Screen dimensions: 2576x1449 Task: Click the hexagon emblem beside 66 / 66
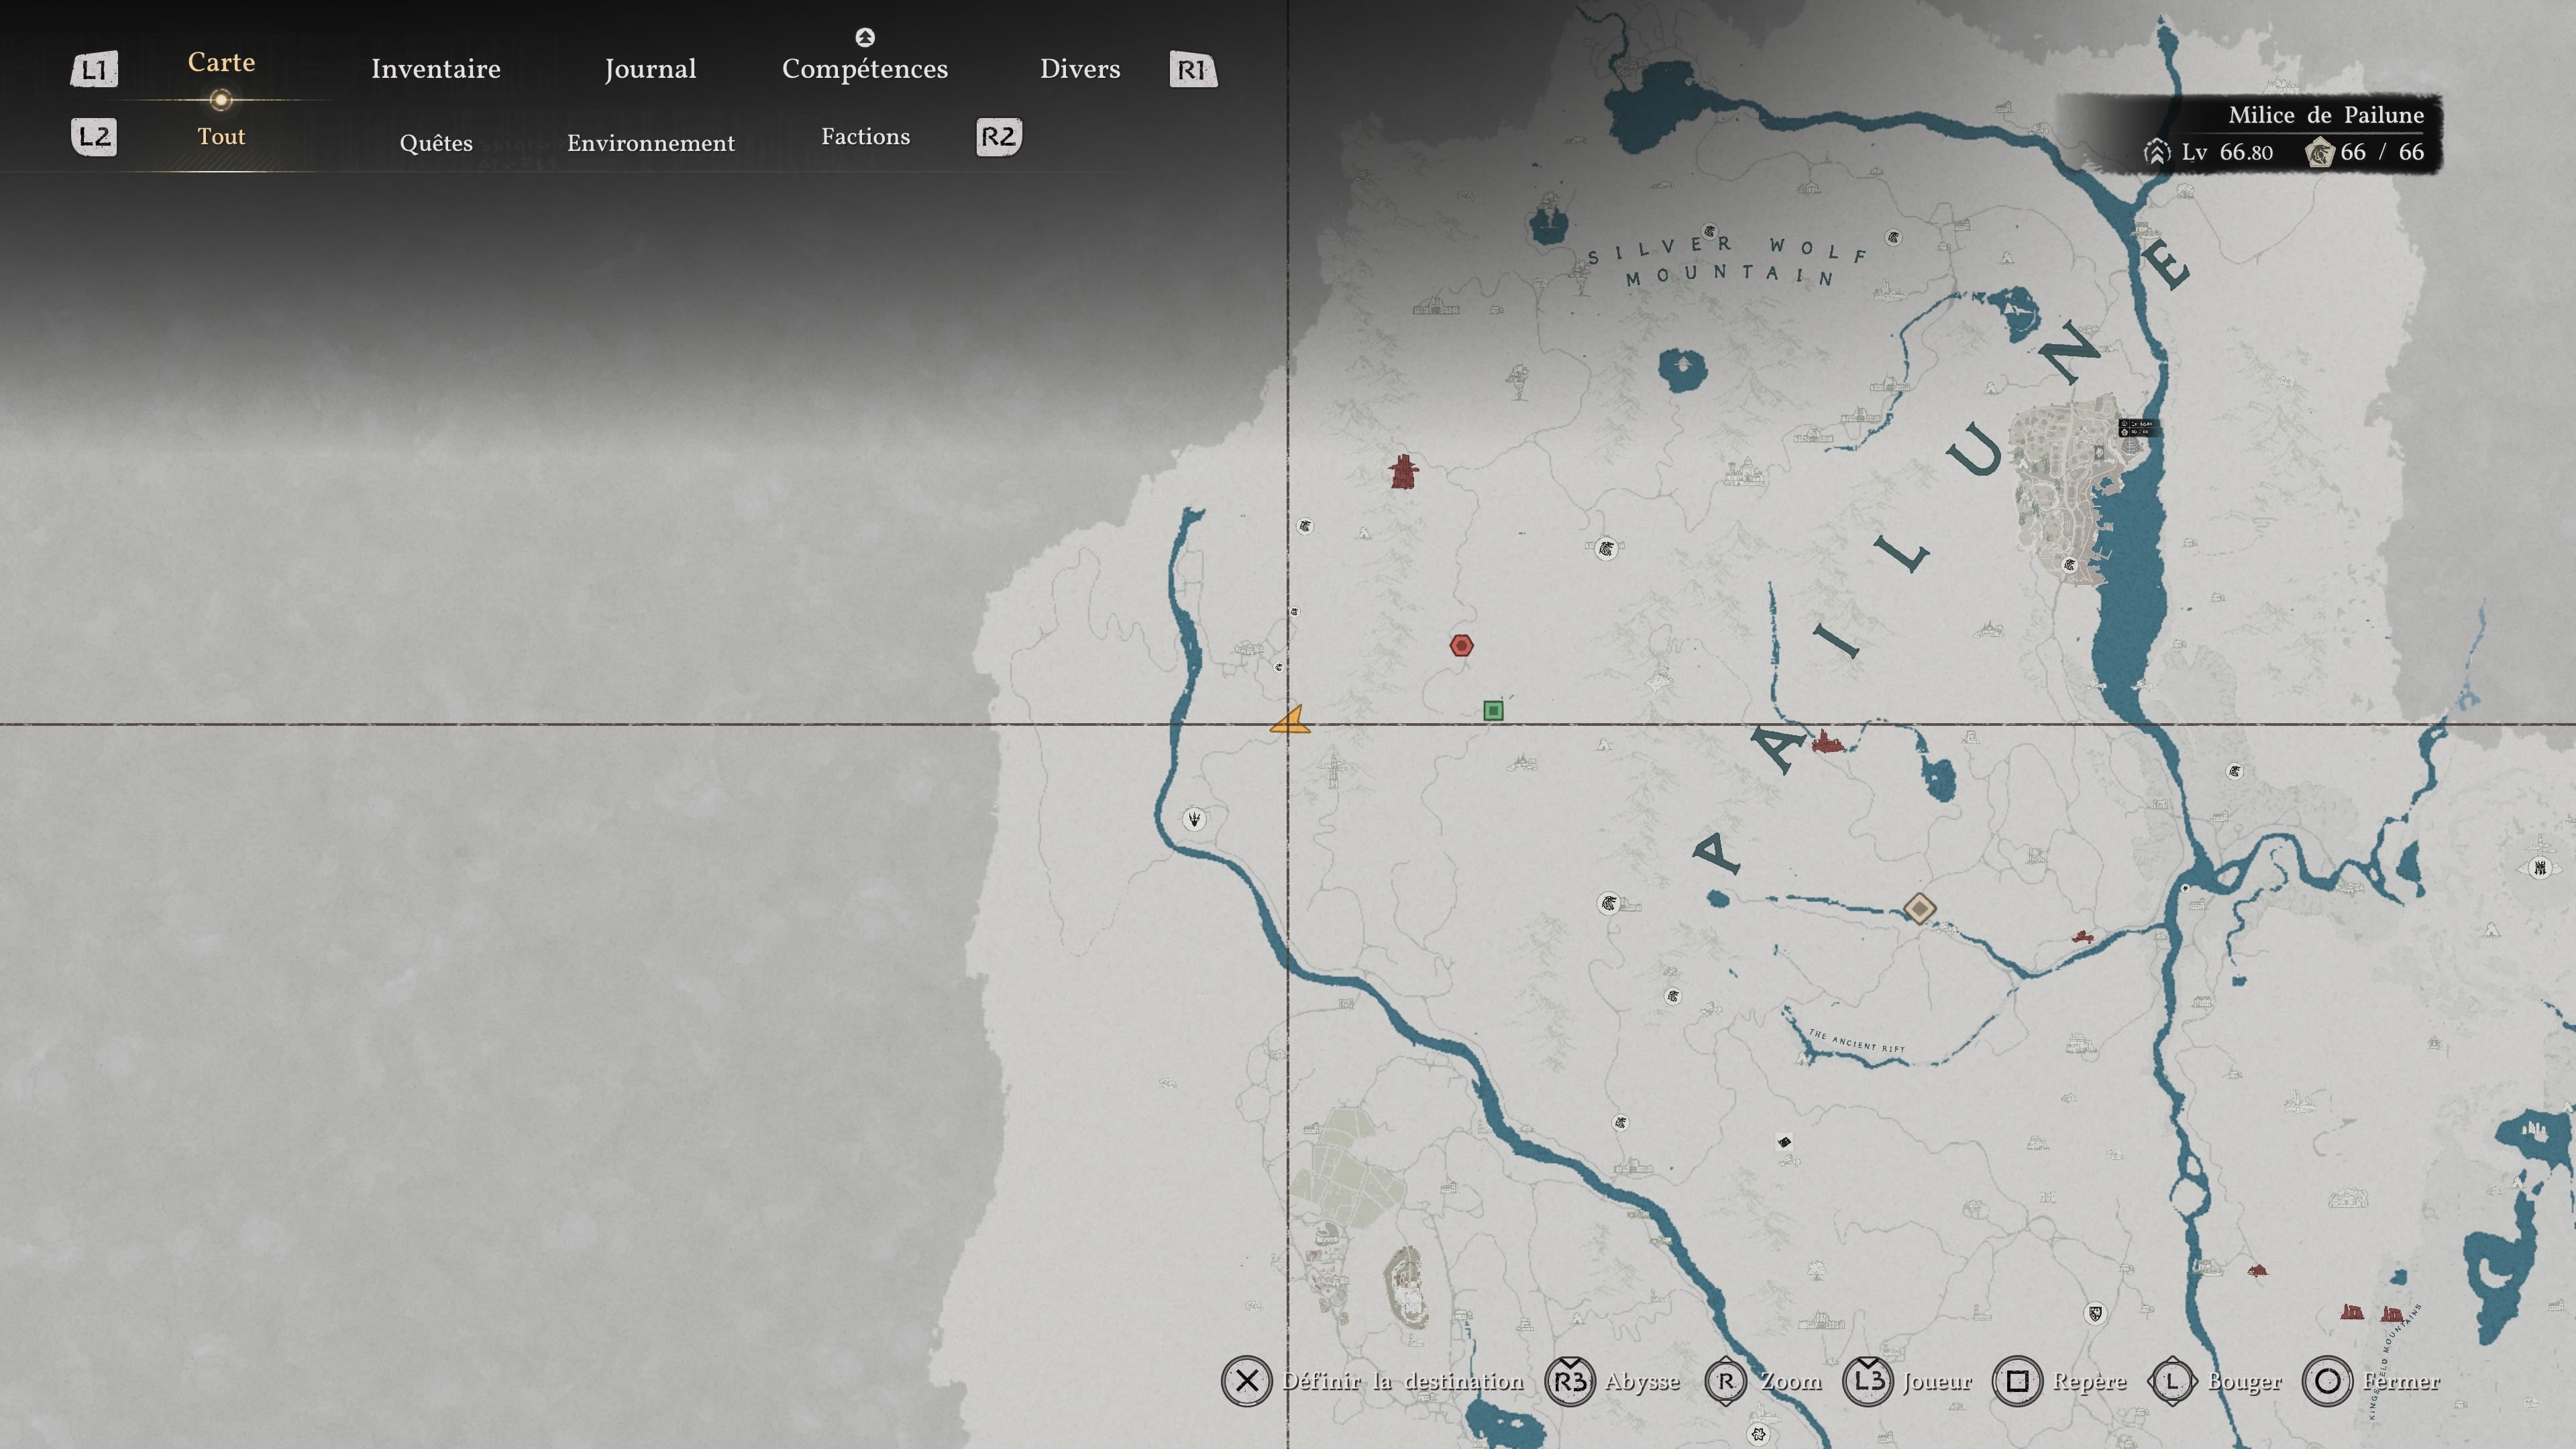(2319, 152)
